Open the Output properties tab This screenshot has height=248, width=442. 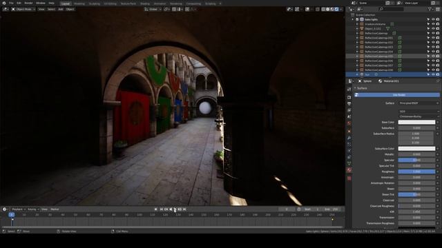[349, 104]
